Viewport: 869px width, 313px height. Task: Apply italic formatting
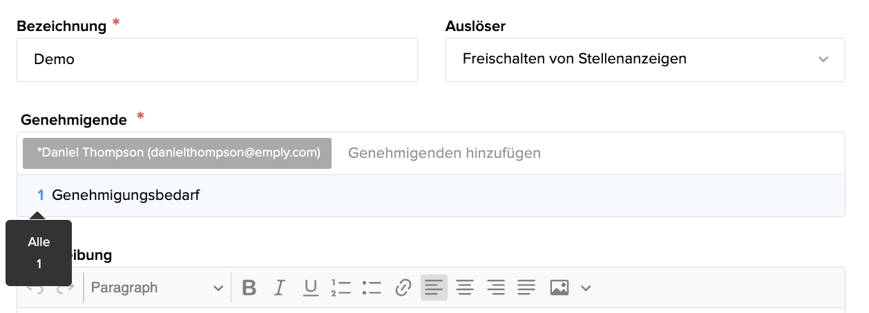(x=280, y=287)
